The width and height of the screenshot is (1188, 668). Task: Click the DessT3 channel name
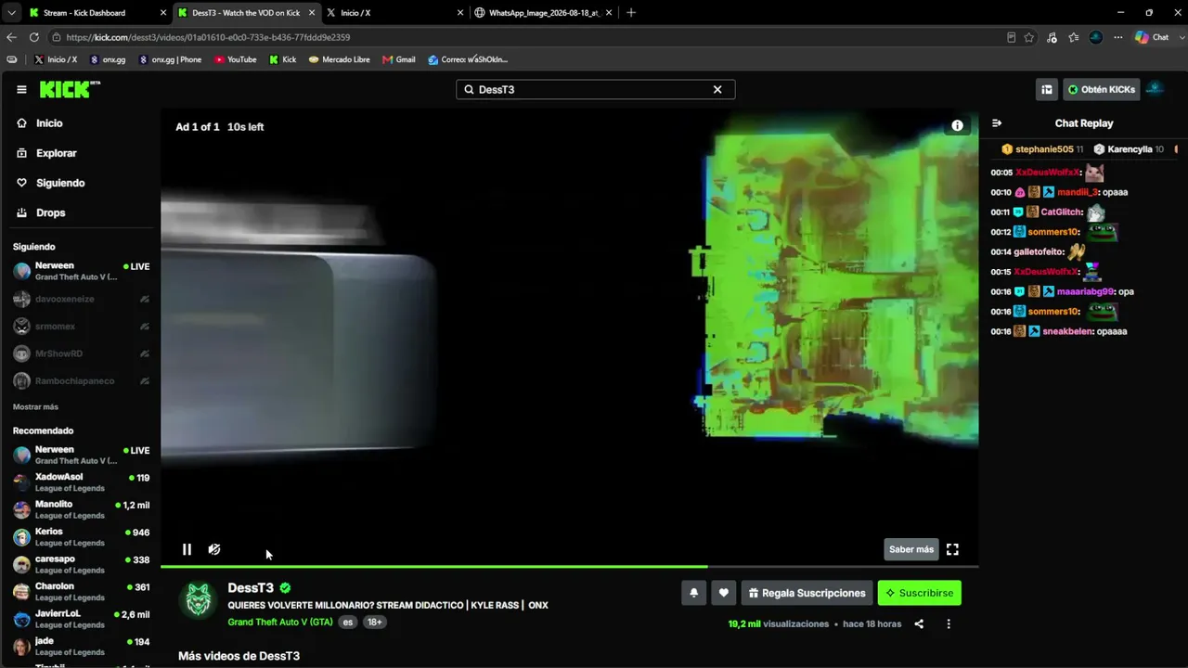click(251, 587)
